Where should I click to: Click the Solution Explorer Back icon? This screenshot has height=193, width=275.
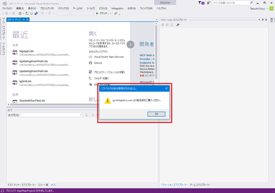162,25
